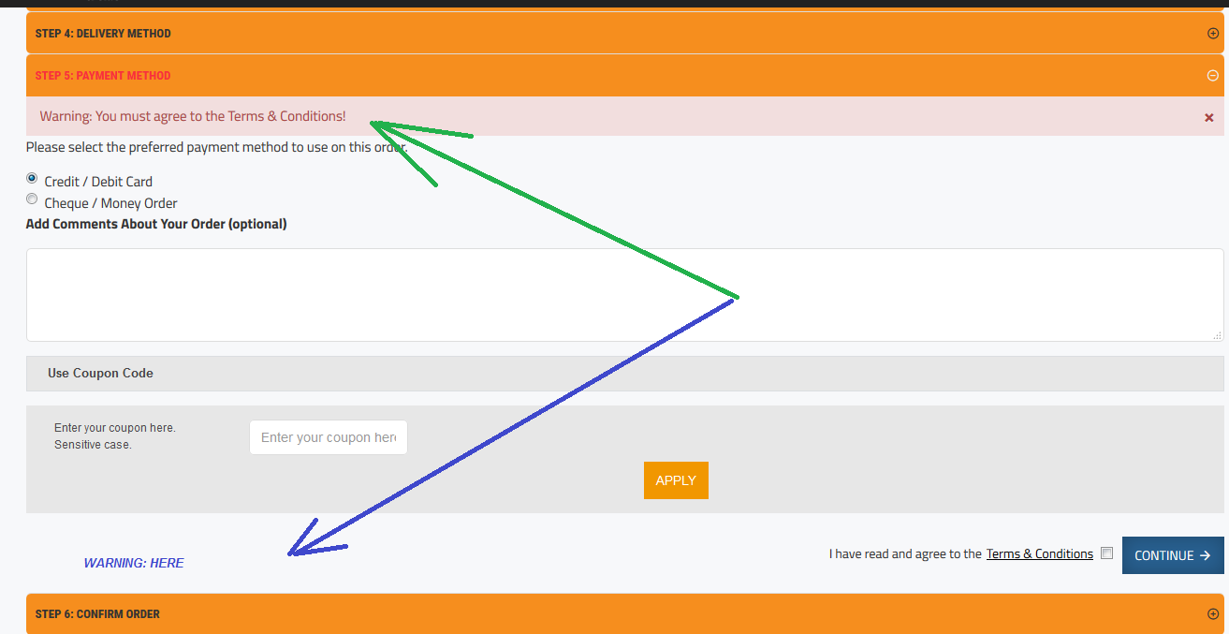Open the Terms & Conditions link
This screenshot has width=1229, height=634.
(x=1040, y=553)
